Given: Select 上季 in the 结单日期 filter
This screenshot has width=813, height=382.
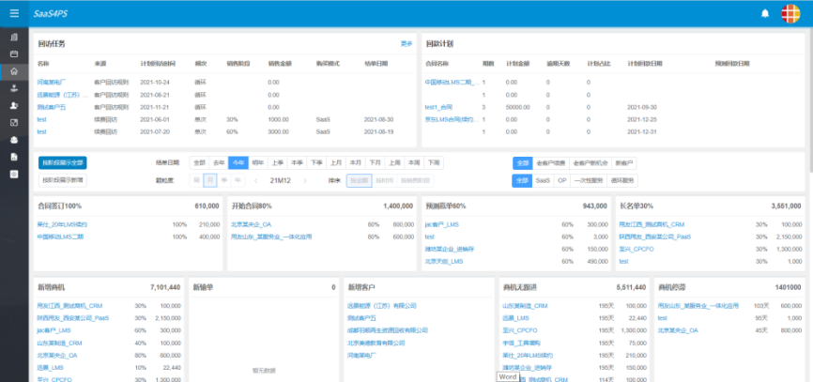Looking at the screenshot, I should point(278,162).
